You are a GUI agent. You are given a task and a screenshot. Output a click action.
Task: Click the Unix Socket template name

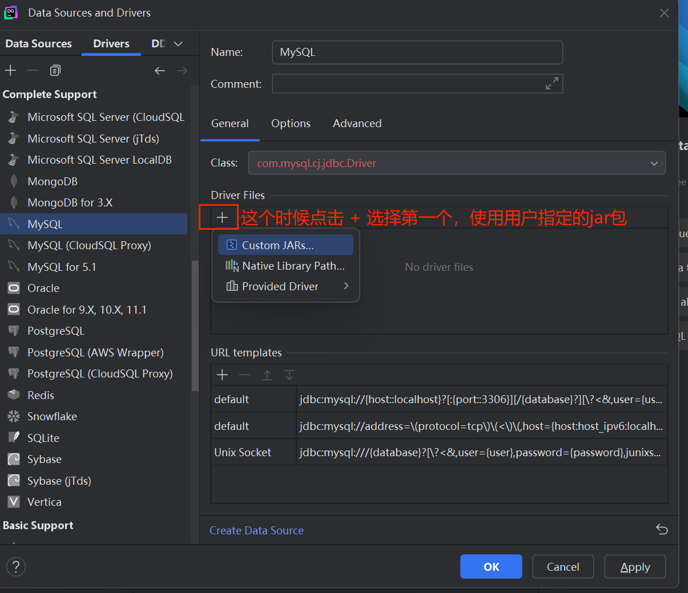(x=243, y=452)
